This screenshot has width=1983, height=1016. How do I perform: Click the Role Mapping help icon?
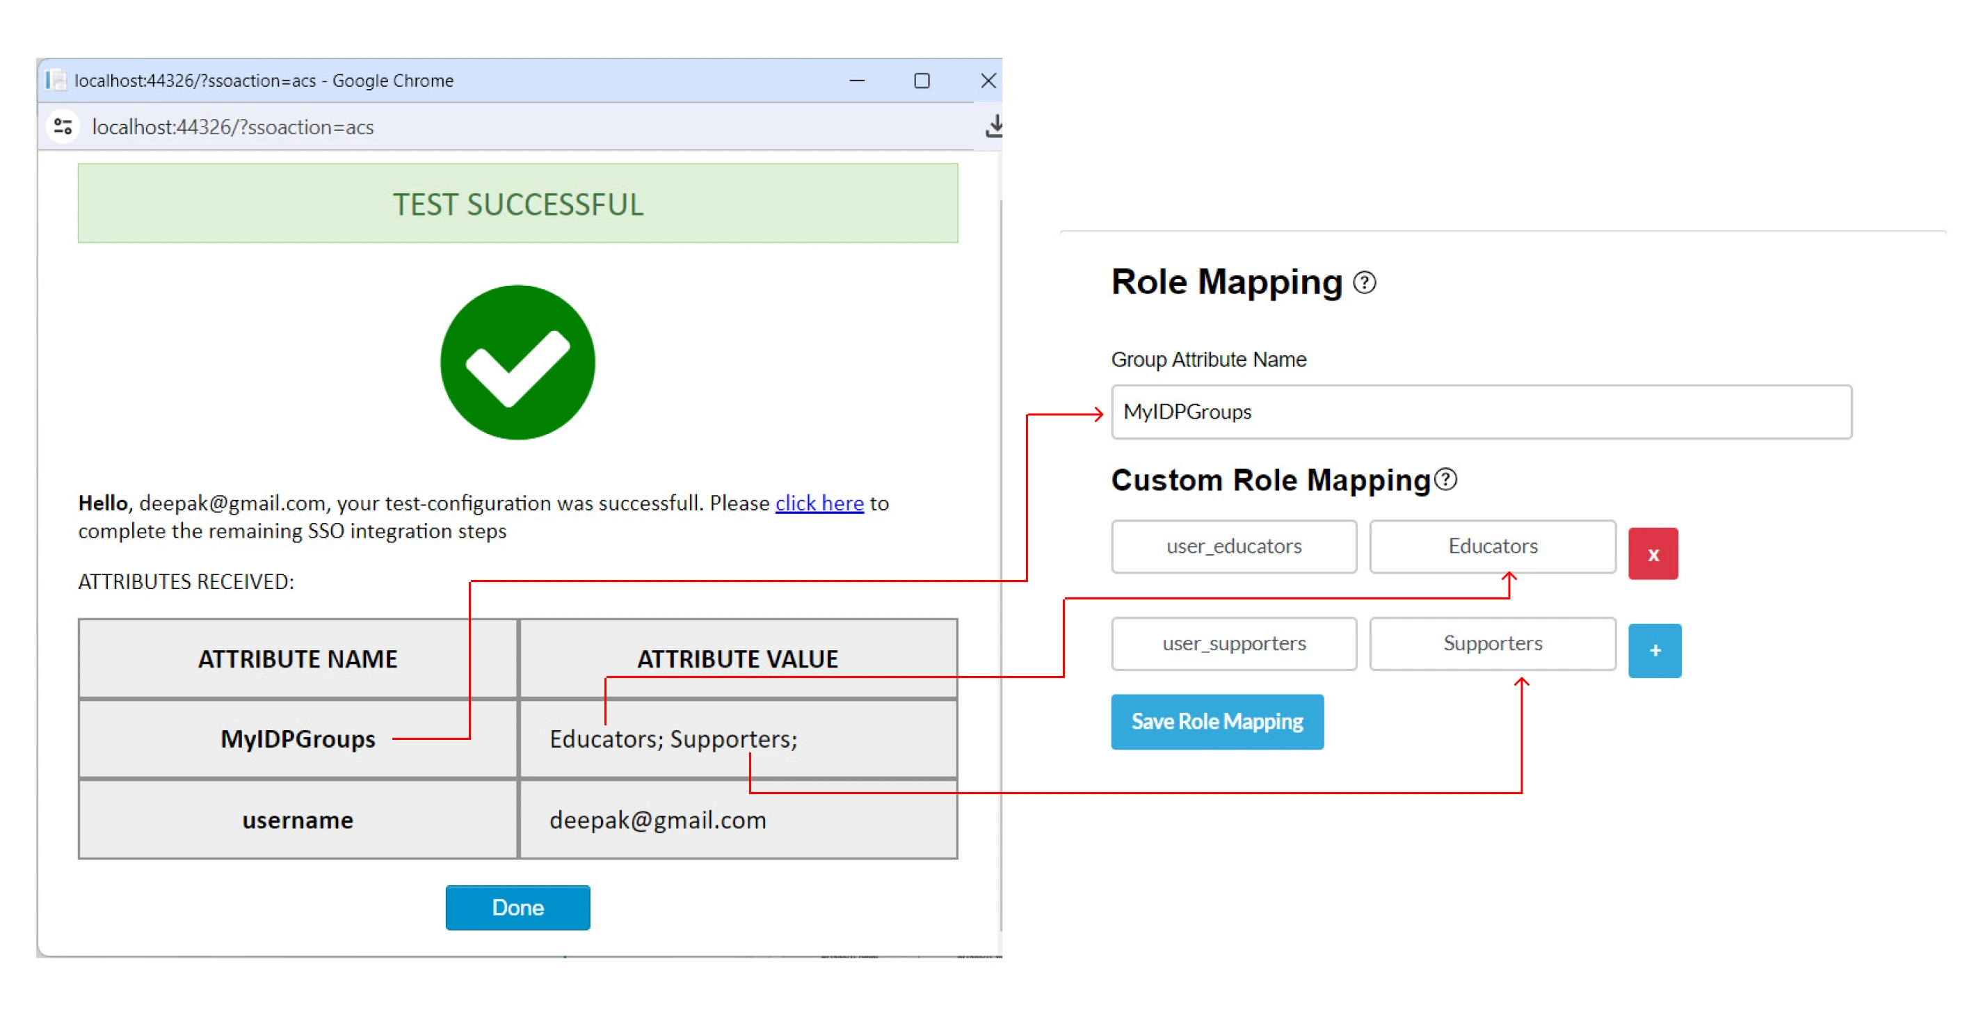[x=1364, y=282]
